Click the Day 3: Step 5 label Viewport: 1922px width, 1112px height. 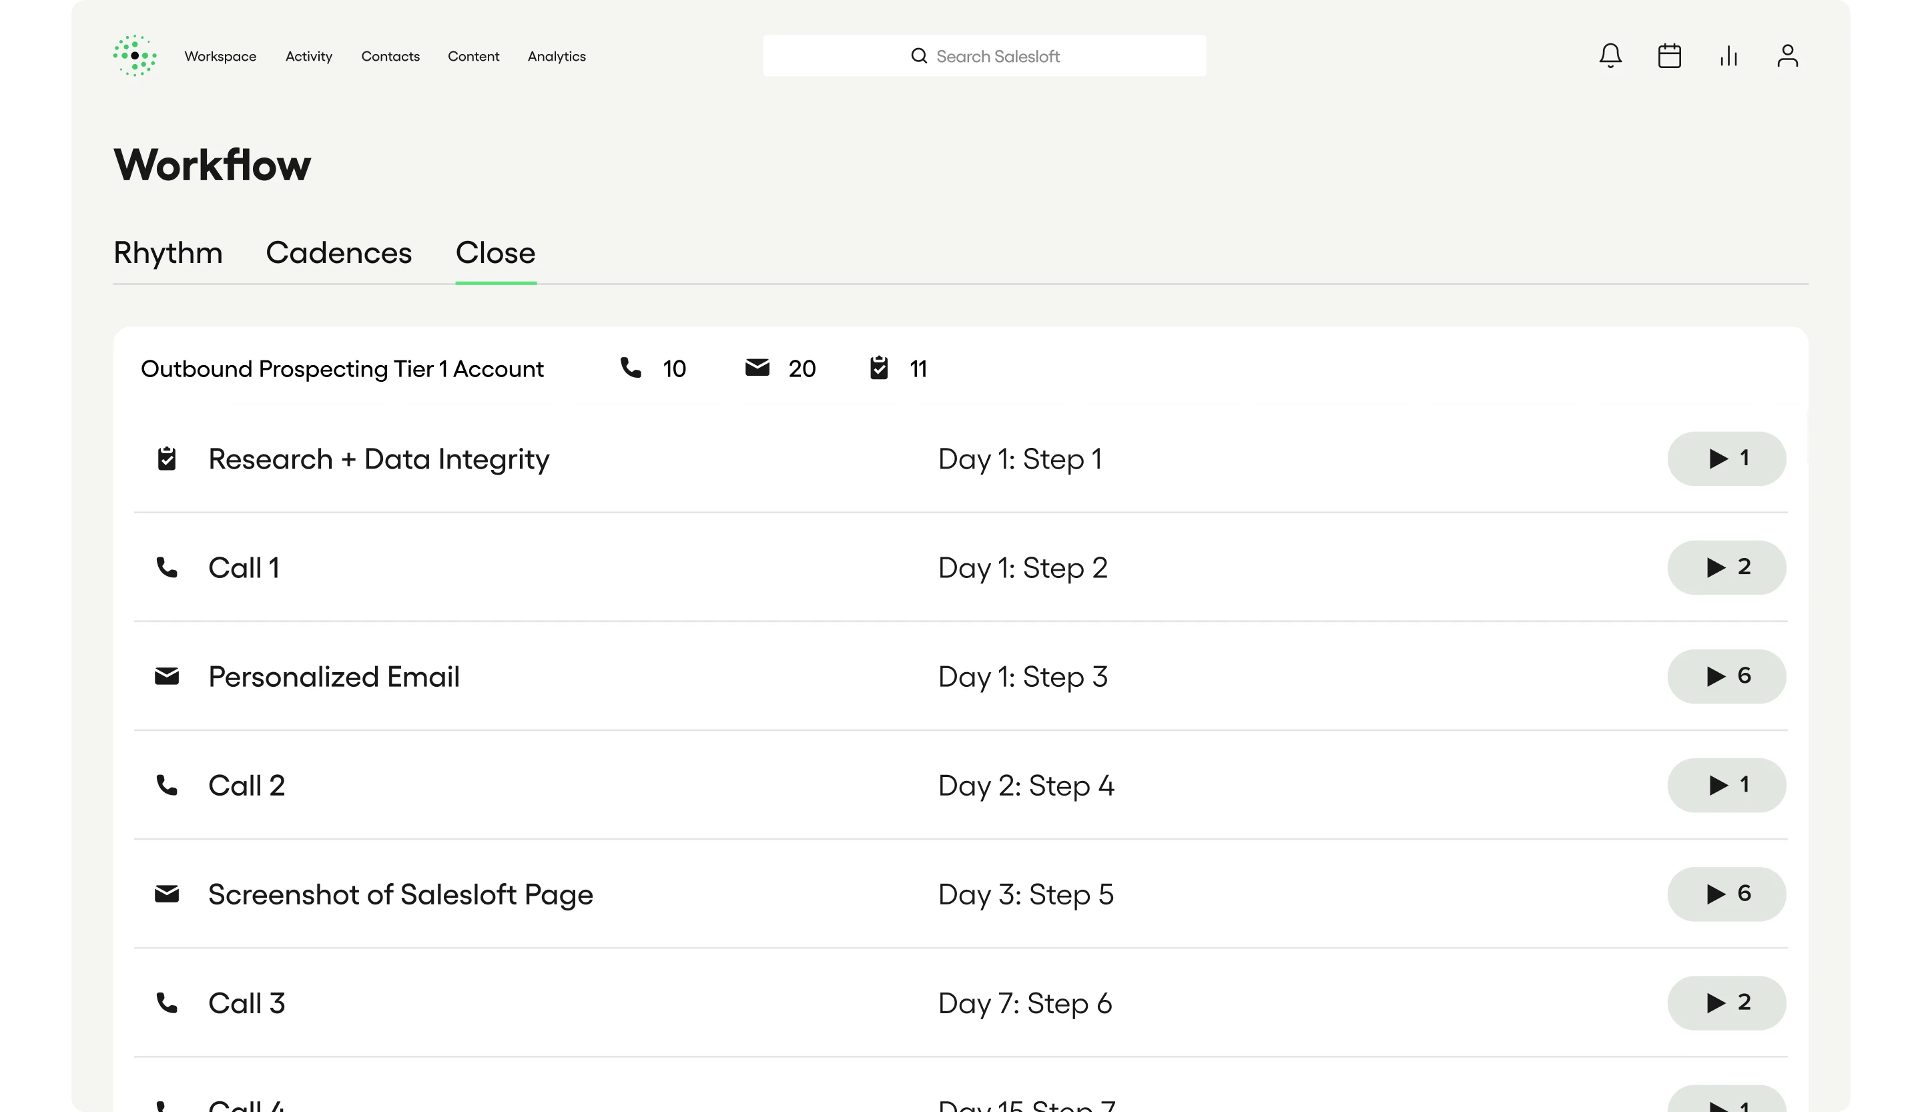coord(1026,895)
